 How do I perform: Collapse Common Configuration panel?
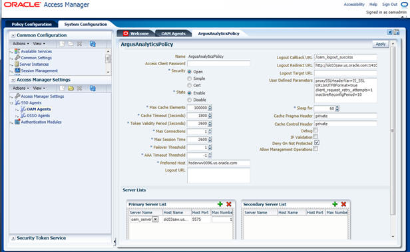pos(13,35)
